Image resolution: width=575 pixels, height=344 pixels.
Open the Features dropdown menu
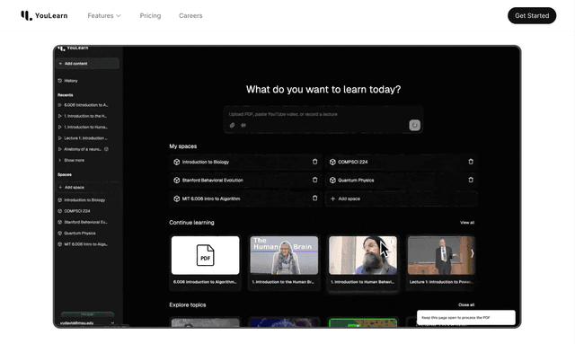(104, 16)
